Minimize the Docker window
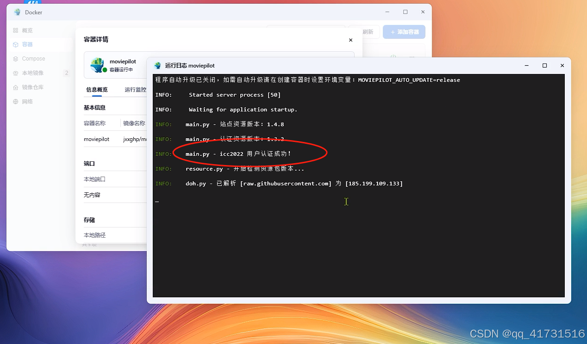Screen dimensions: 587x344 click(387, 12)
